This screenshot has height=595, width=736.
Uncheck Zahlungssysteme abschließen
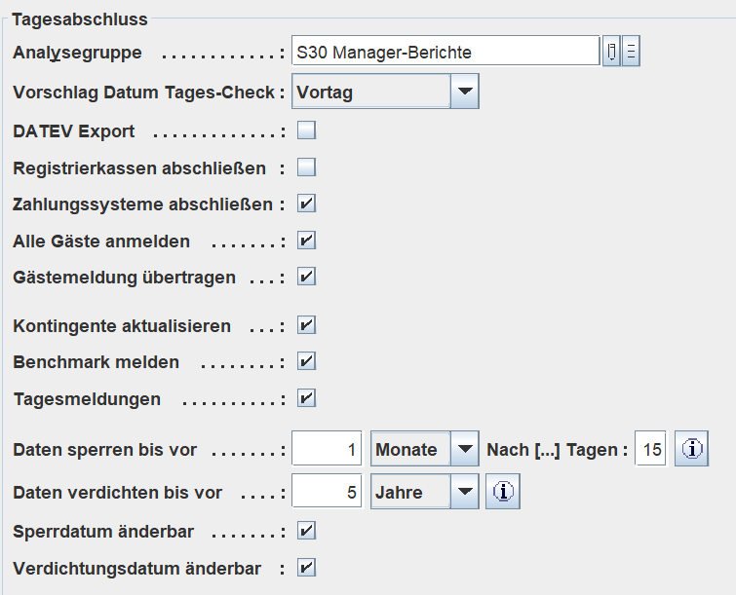[x=307, y=205]
